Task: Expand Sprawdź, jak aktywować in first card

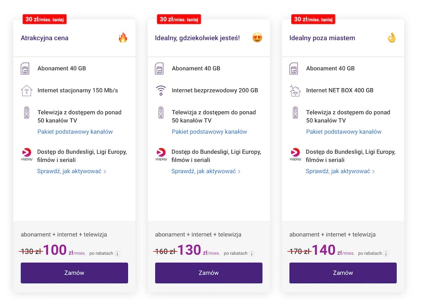Action: [x=72, y=171]
